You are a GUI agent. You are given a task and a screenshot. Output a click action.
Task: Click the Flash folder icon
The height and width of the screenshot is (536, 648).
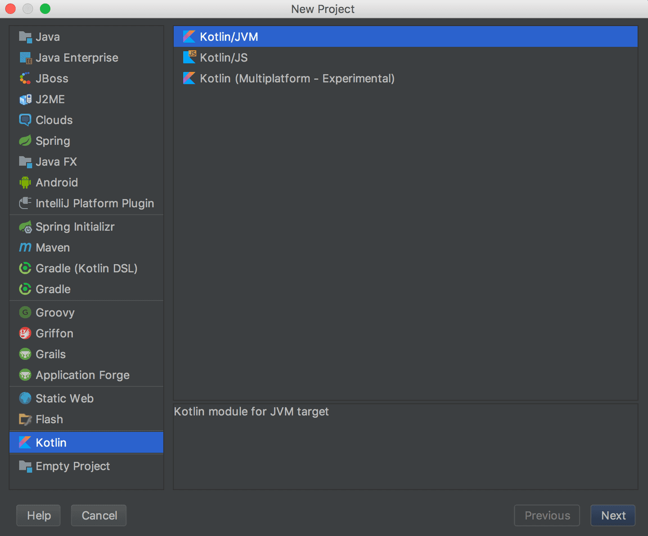(25, 419)
